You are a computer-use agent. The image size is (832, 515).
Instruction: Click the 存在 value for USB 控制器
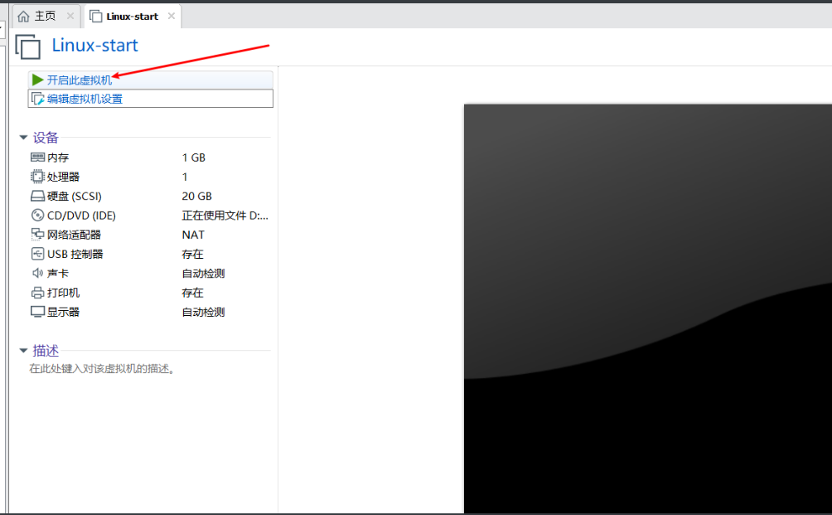(192, 255)
